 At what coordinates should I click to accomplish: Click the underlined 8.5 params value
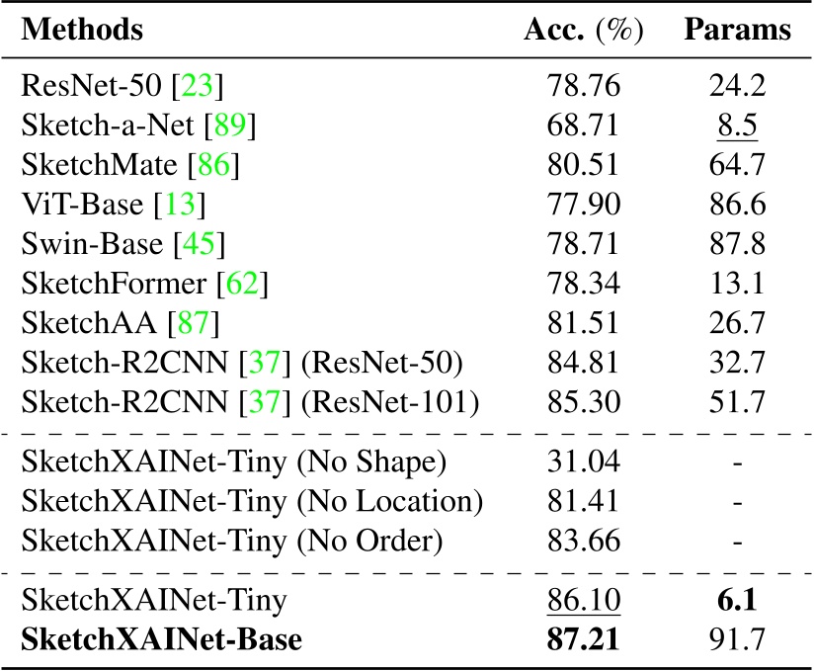[x=737, y=125]
